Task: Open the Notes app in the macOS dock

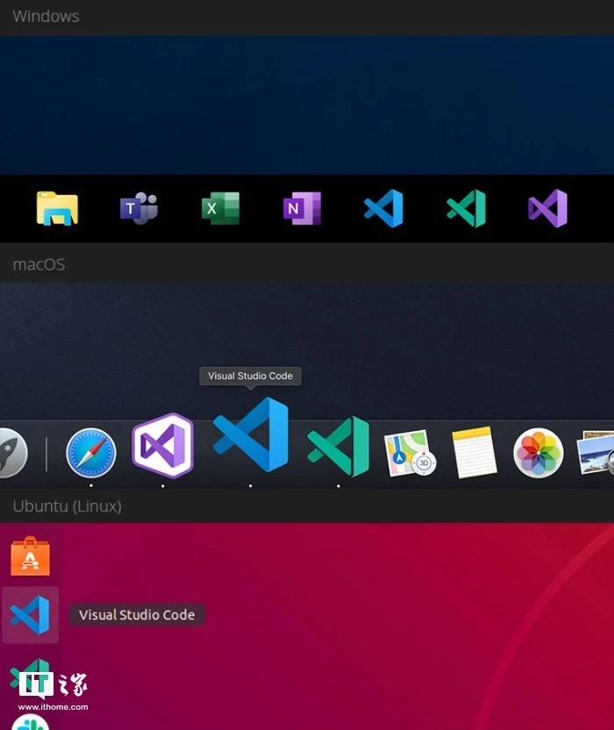Action: coord(475,453)
